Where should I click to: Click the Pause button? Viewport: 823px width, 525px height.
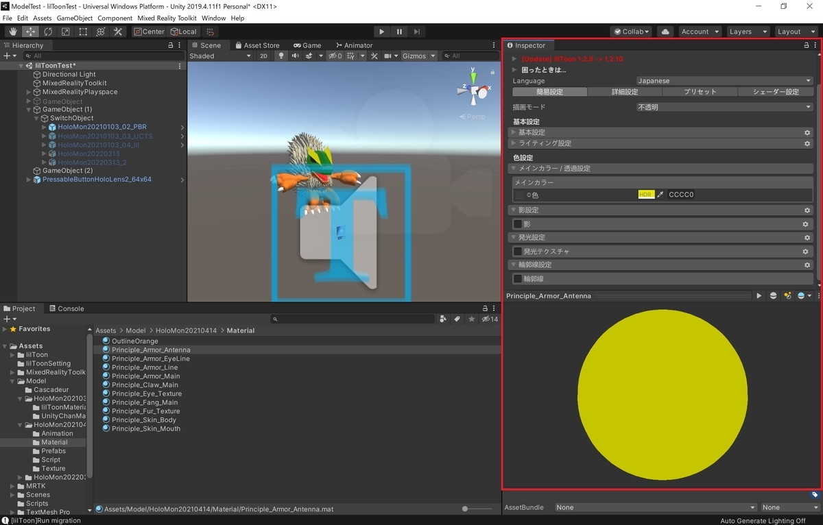click(399, 32)
